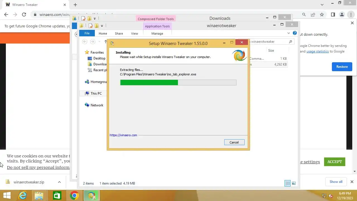
Task: Select Network in navigation pane
Action: click(x=94, y=105)
